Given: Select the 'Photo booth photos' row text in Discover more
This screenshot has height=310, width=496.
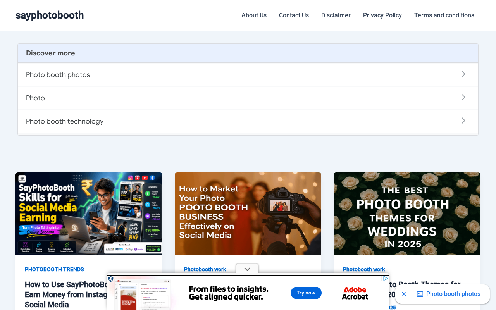Looking at the screenshot, I should (x=58, y=75).
